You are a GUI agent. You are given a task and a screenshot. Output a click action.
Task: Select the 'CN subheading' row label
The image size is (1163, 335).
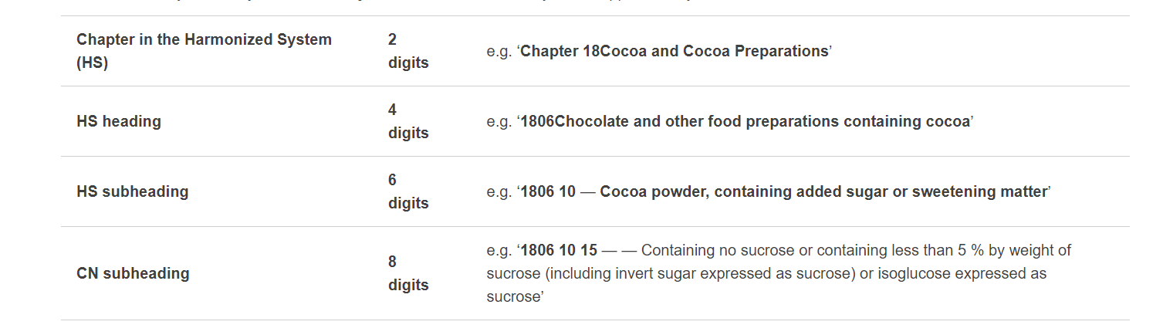point(133,273)
